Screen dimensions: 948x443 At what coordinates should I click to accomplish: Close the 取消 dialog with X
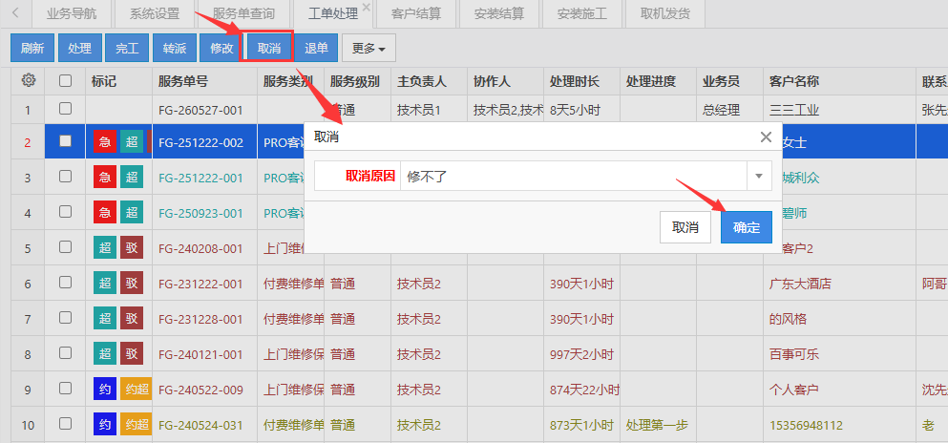click(x=766, y=137)
